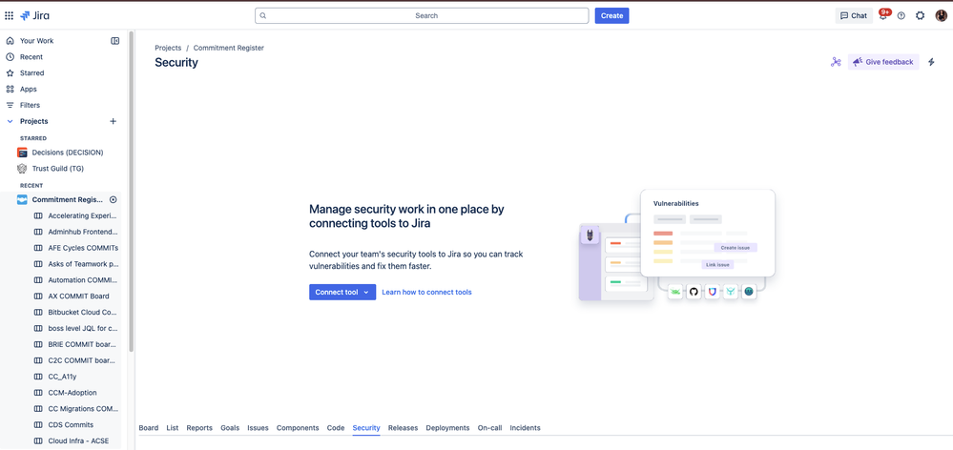953x450 pixels.
Task: Open Cloud Infra - ACSE board
Action: point(78,440)
